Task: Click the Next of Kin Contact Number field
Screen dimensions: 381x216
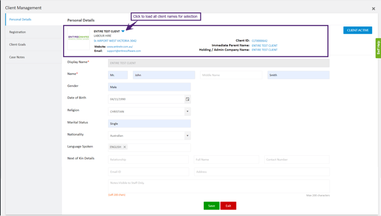Action: click(297, 160)
